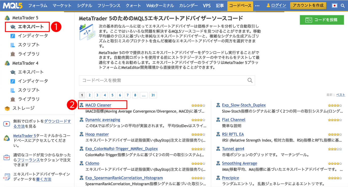Click the ログイン link
Viewport: 348px width, 187px height.
coord(279,6)
